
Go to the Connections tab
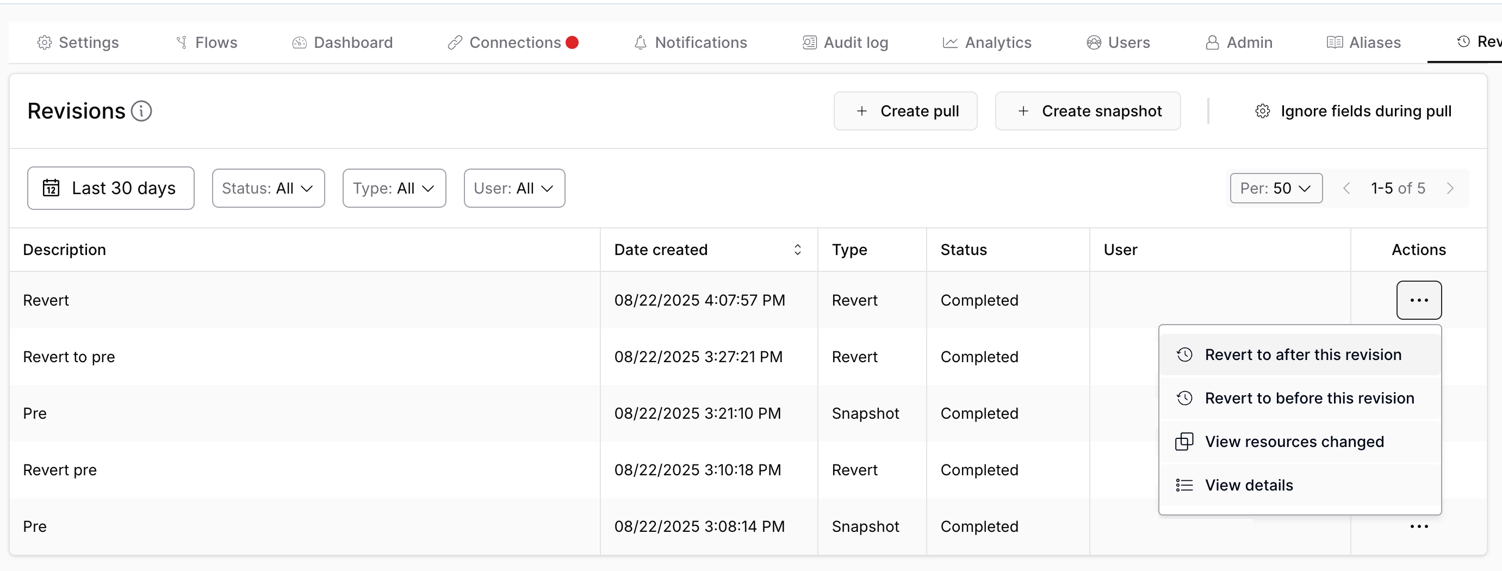pyautogui.click(x=512, y=42)
